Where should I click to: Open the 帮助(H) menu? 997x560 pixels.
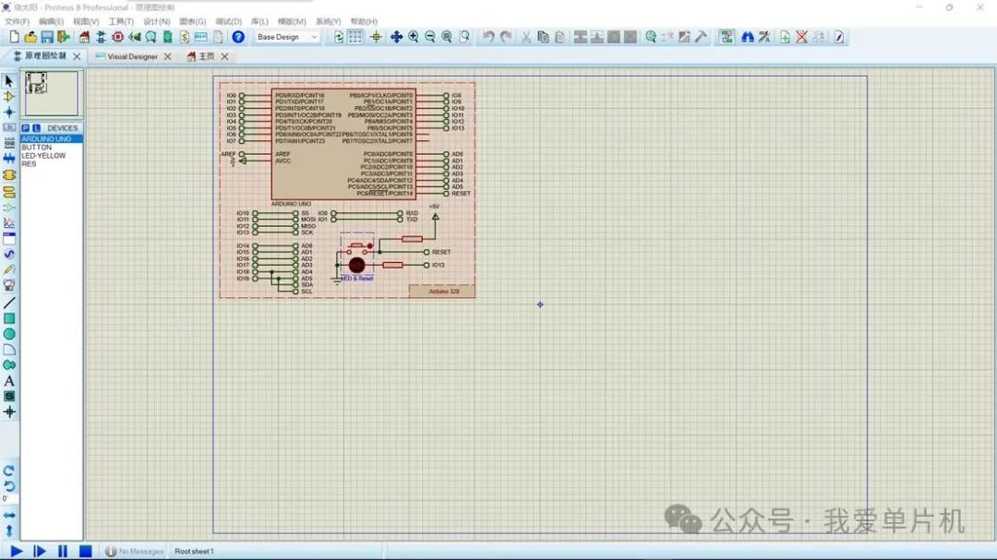pyautogui.click(x=364, y=21)
